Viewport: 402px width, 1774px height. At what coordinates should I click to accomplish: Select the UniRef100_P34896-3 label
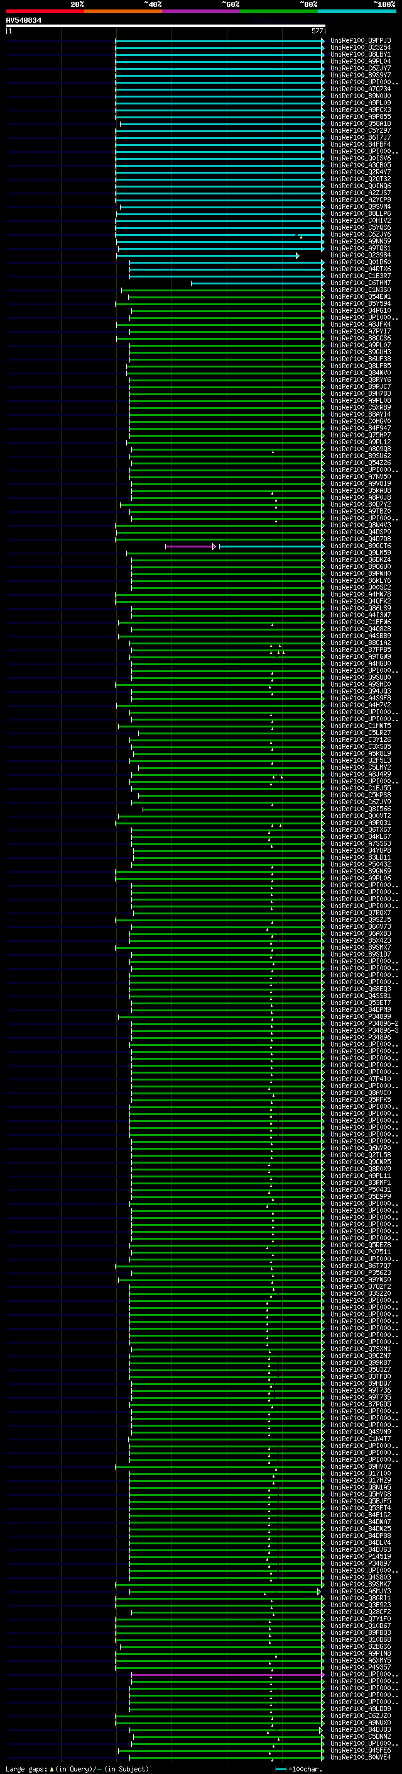(x=365, y=1031)
